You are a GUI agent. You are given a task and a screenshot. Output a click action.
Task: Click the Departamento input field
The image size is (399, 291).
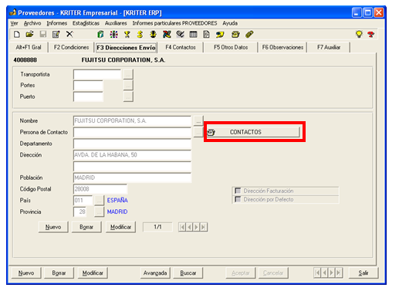click(132, 144)
